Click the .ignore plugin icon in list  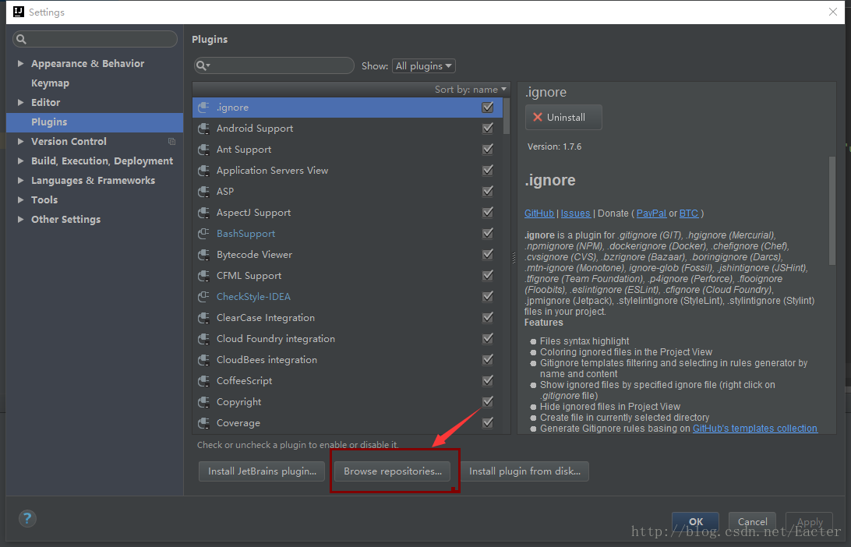point(203,108)
